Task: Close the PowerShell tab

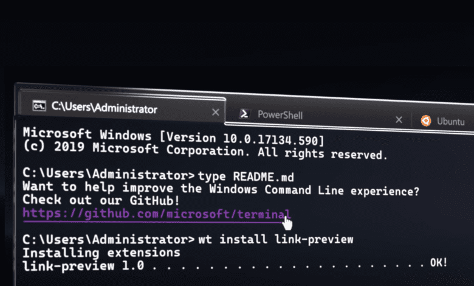Action: point(399,120)
